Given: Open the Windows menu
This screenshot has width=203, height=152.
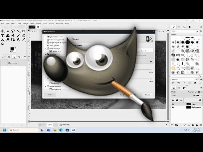Looking at the screenshot, I should (x=59, y=23).
